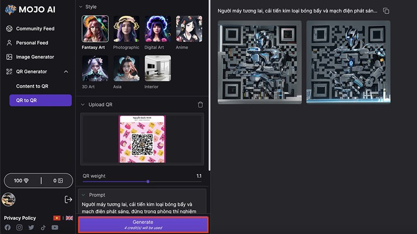This screenshot has width=417, height=234.
Task: Click the QR weight slider handle
Action: (148, 181)
